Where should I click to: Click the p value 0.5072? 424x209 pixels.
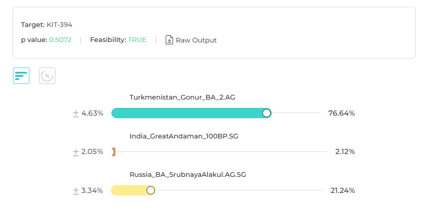[60, 40]
